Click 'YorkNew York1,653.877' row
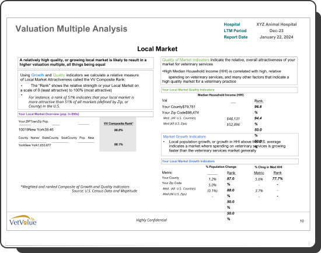Image resolution: width=321 pixels, height=253 pixels. click(34, 145)
